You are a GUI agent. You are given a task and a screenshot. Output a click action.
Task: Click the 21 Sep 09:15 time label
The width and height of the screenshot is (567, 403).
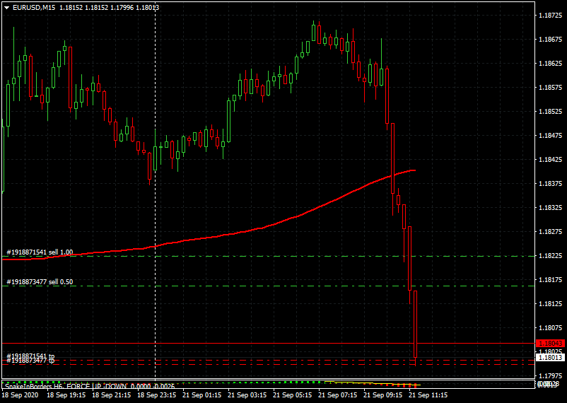click(x=383, y=395)
